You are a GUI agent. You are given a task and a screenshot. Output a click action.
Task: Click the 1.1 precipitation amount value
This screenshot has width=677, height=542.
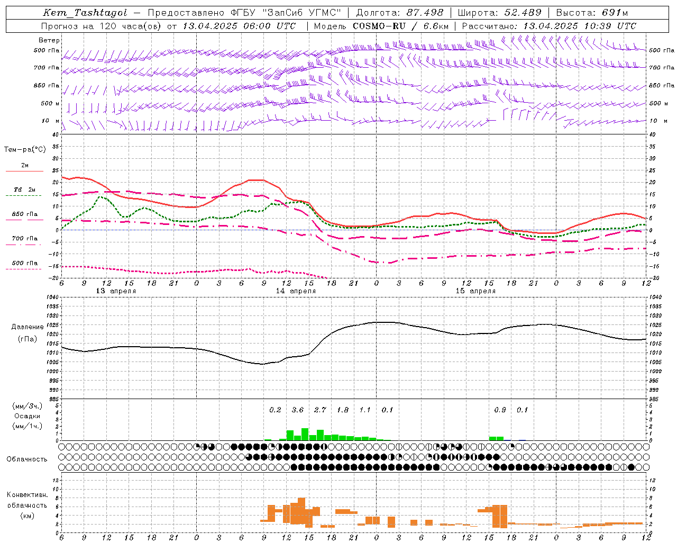(365, 410)
